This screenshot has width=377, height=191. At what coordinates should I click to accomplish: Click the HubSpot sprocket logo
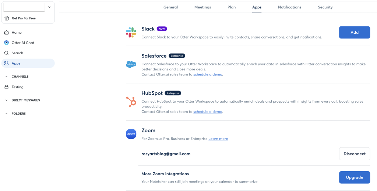pos(131,102)
